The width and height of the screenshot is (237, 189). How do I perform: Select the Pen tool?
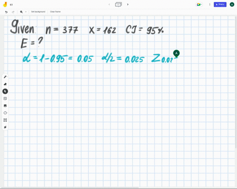coord(5,77)
